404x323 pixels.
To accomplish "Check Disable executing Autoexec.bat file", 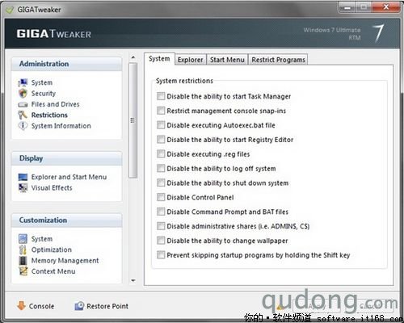I will [x=161, y=125].
